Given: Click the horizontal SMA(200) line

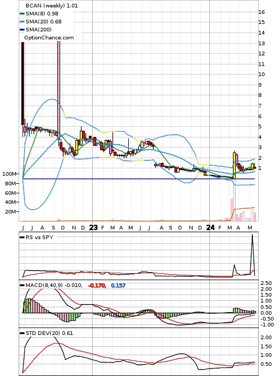Looking at the screenshot, I should tap(139, 179).
